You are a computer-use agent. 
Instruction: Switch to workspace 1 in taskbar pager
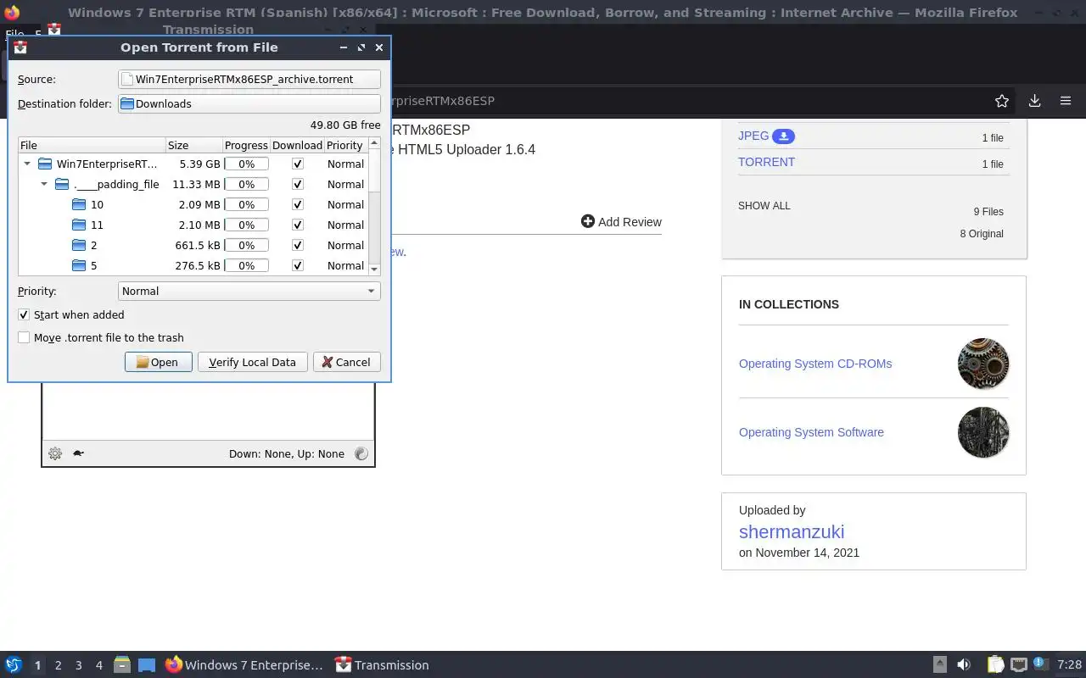tap(37, 665)
